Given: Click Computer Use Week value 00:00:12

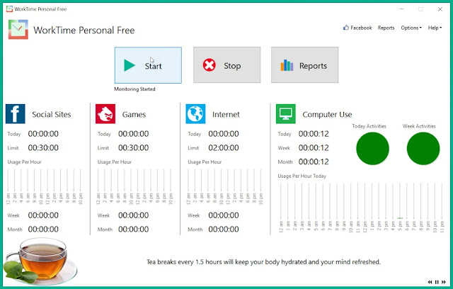Looking at the screenshot, I should tap(314, 147).
